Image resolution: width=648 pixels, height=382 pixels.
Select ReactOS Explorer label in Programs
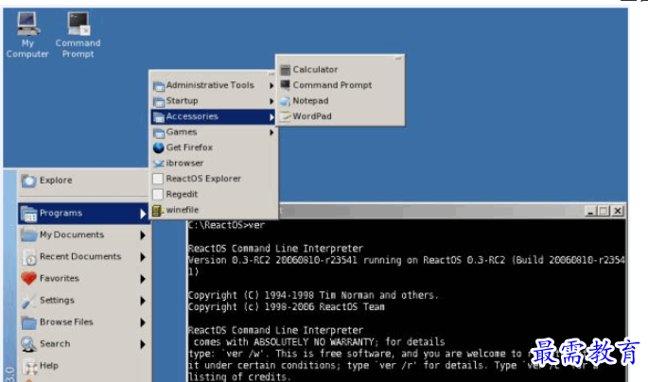click(203, 179)
